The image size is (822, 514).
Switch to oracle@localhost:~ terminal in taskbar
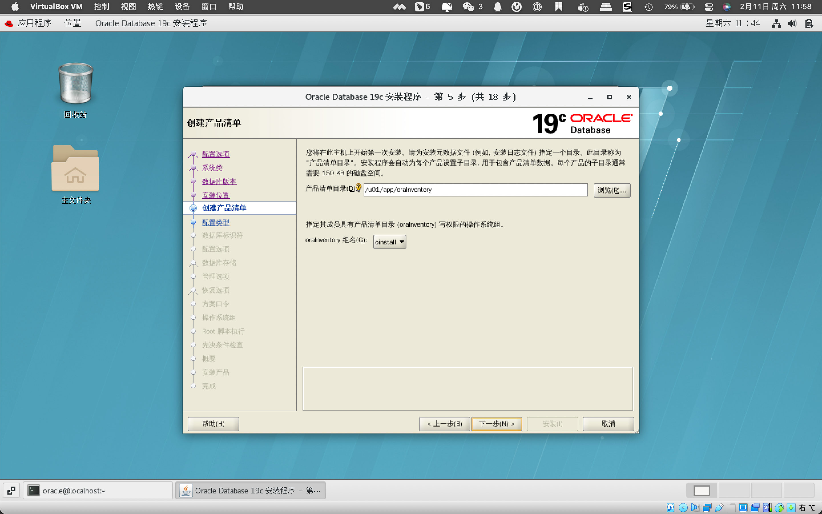(x=98, y=491)
